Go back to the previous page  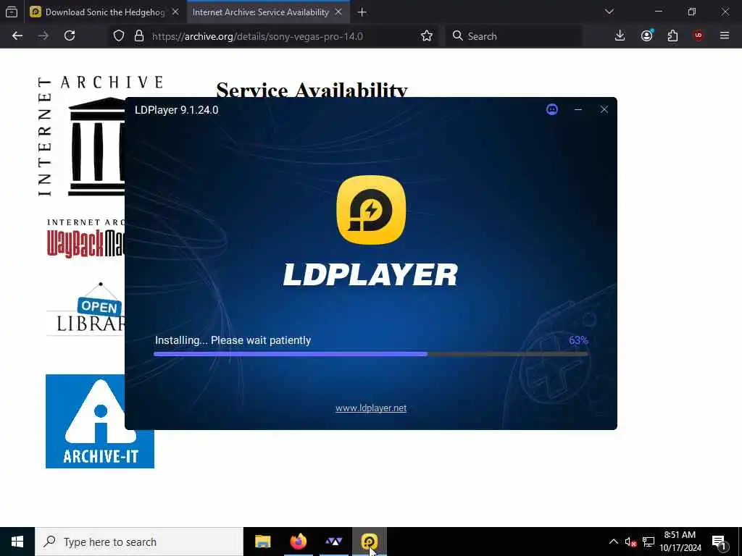click(17, 36)
